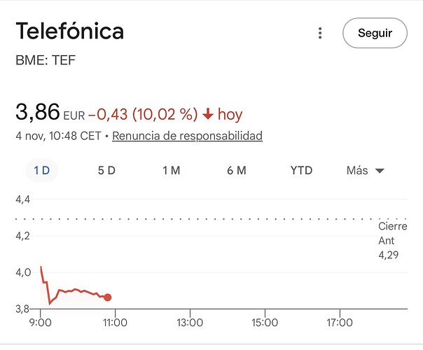Open the Renuncia de responsabilidad link

pos(187,136)
